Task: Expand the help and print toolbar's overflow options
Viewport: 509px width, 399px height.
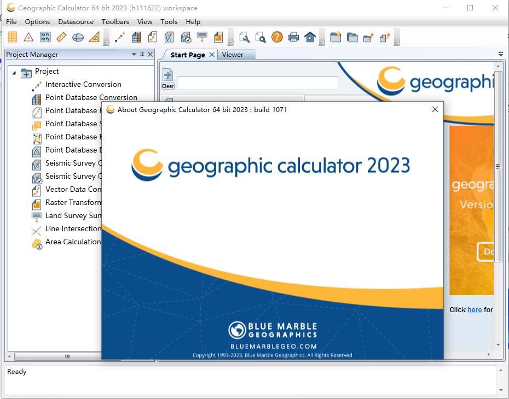Action: pyautogui.click(x=322, y=43)
